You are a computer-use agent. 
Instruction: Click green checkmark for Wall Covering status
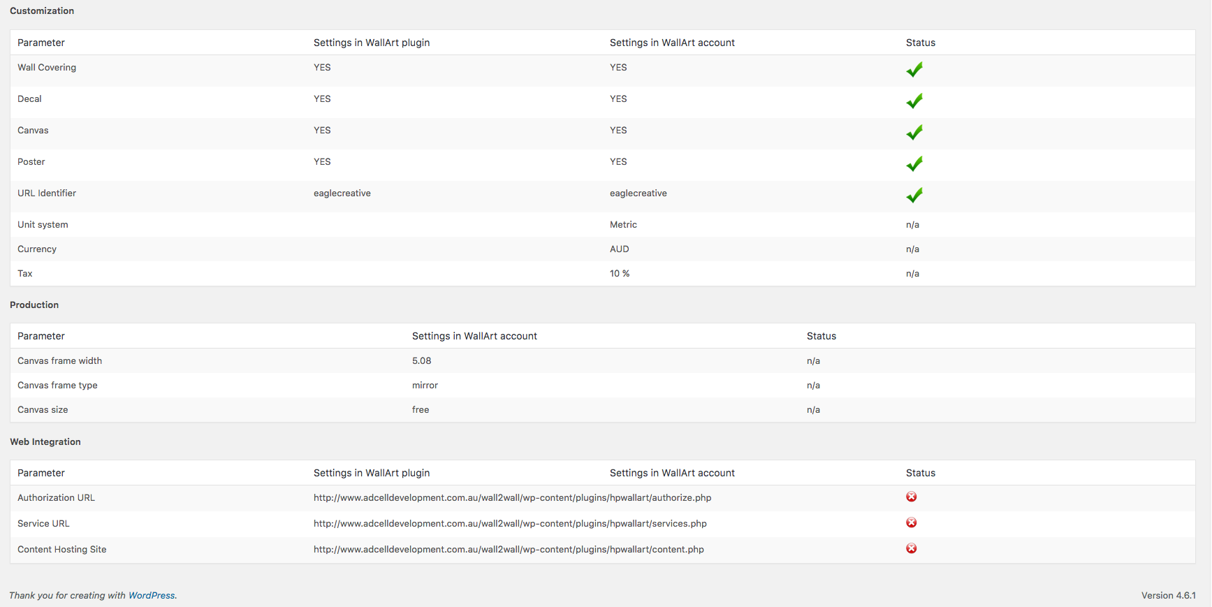tap(914, 70)
